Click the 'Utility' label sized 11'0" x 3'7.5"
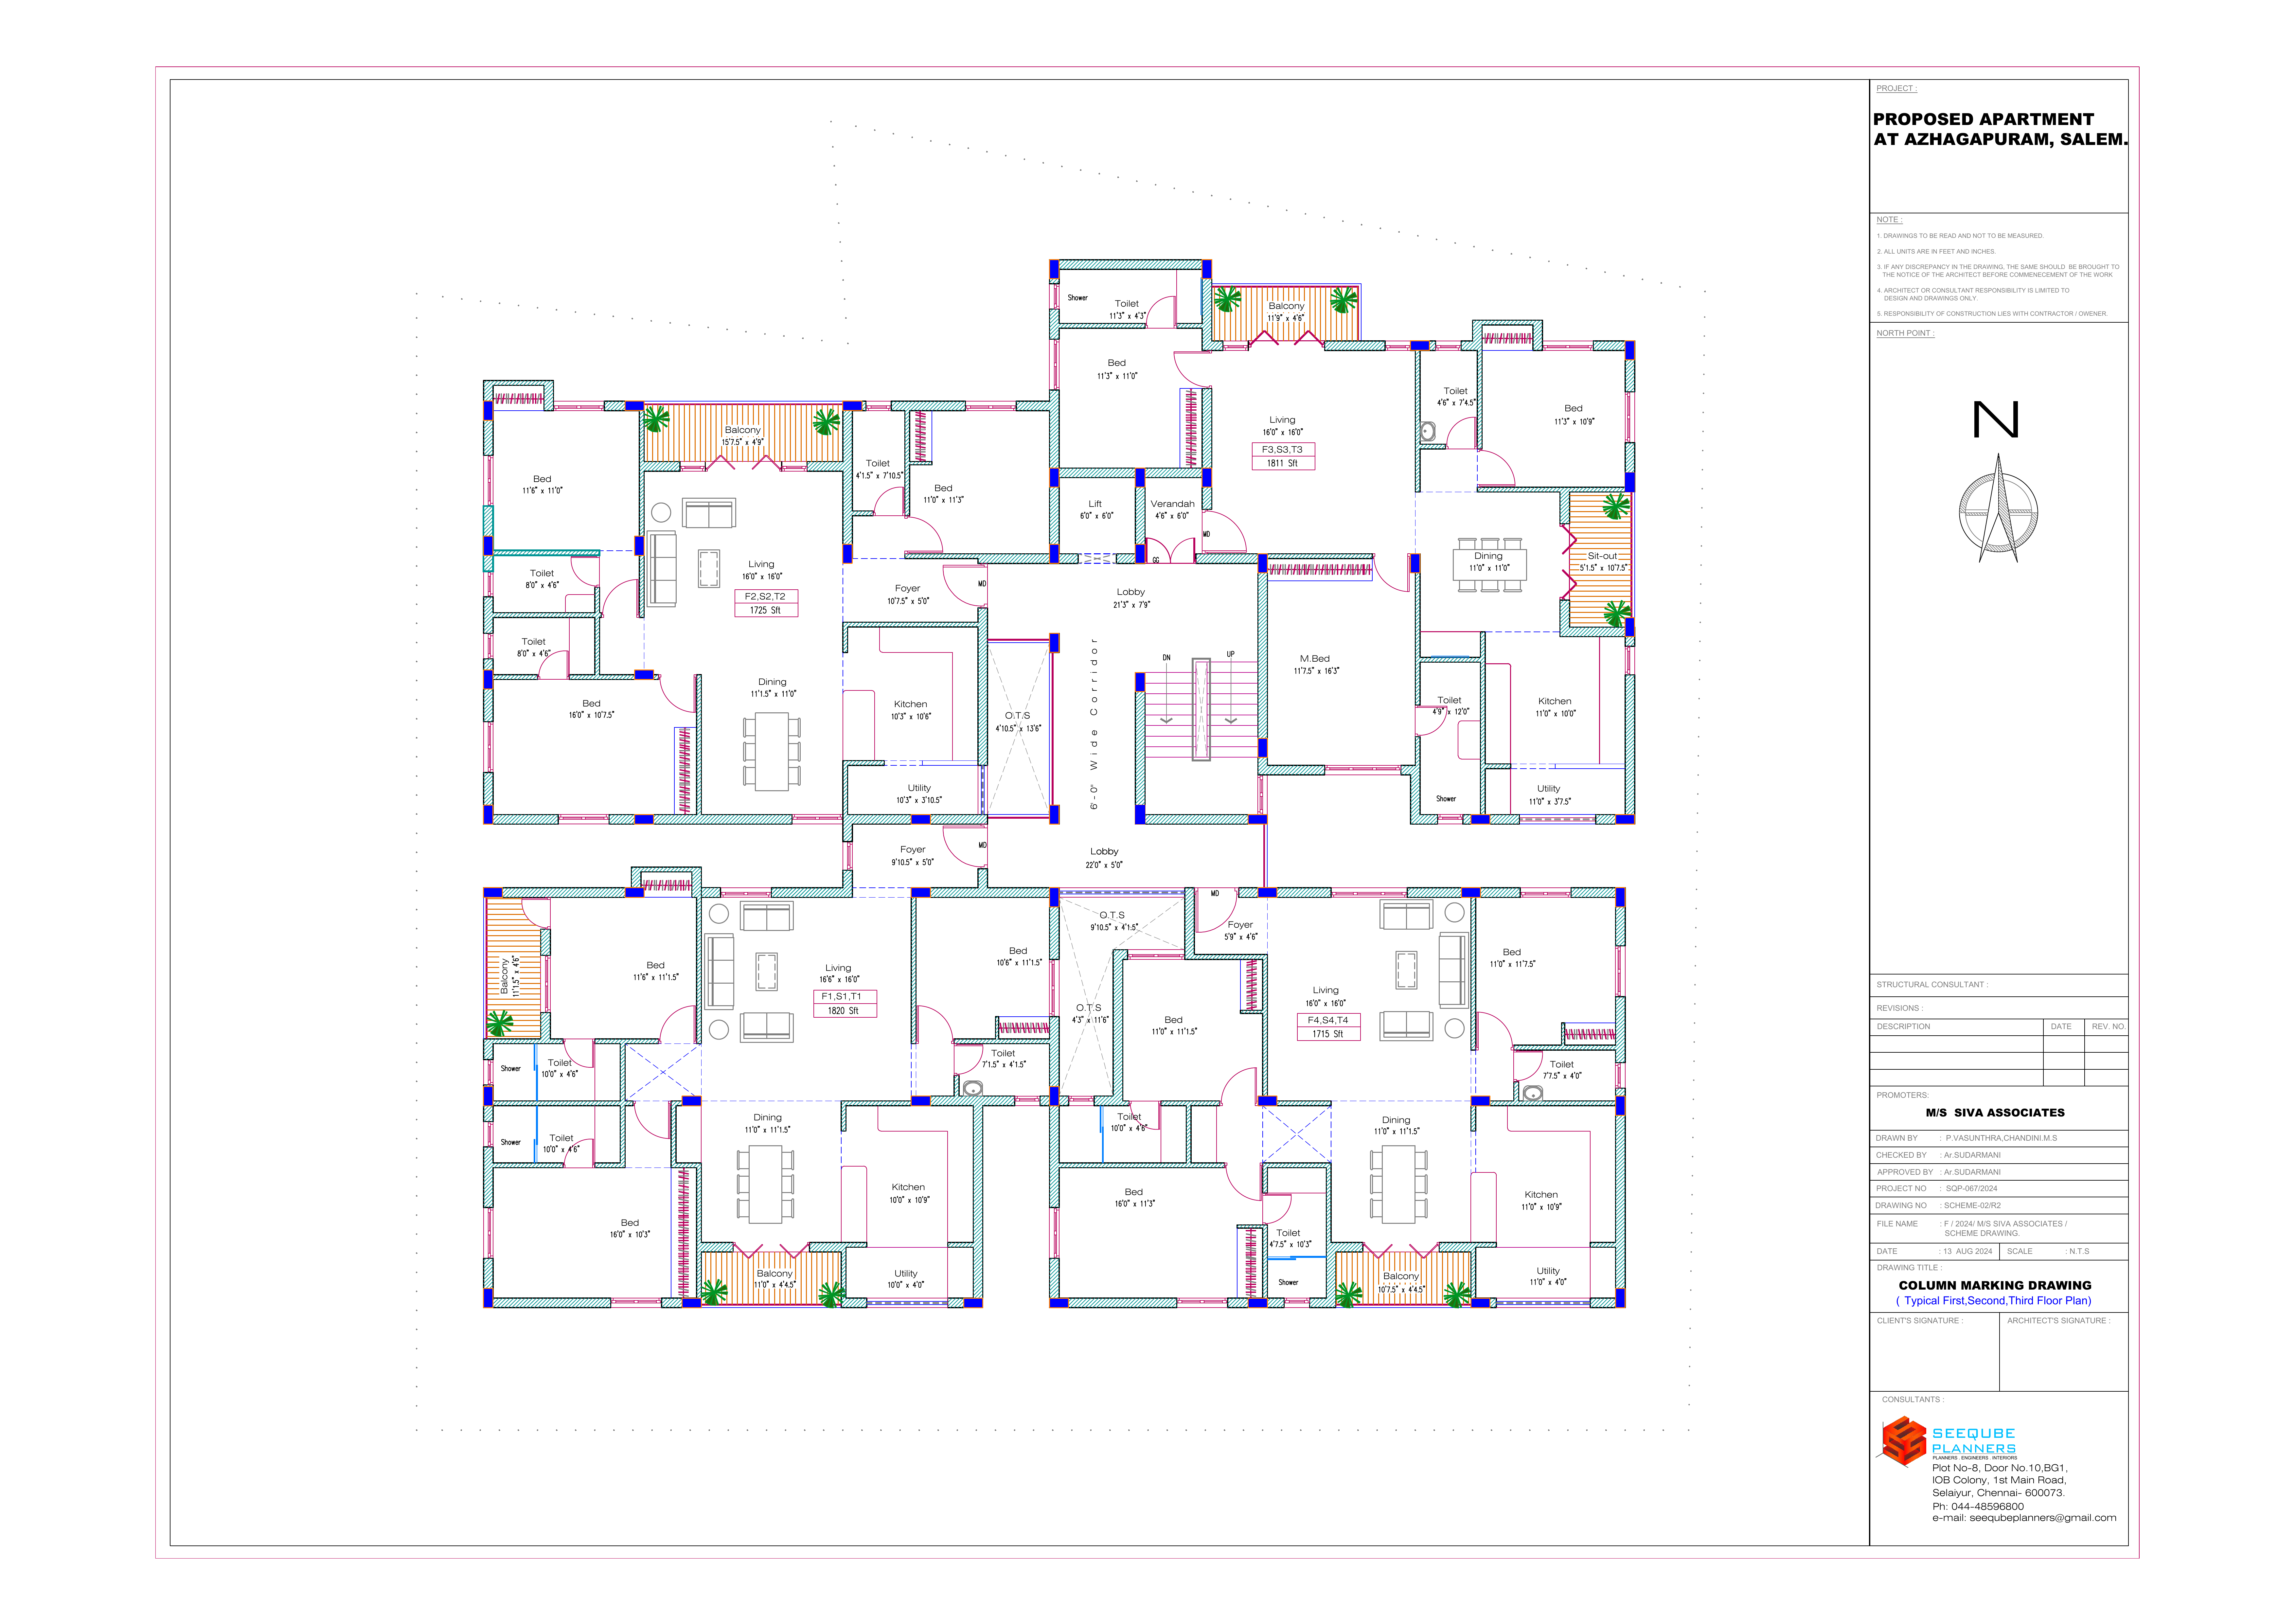This screenshot has height=1624, width=2296. pos(1548,789)
